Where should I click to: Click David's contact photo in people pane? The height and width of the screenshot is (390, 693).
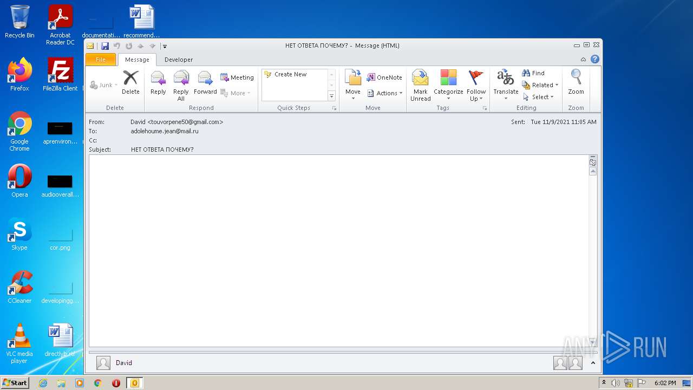(x=103, y=363)
